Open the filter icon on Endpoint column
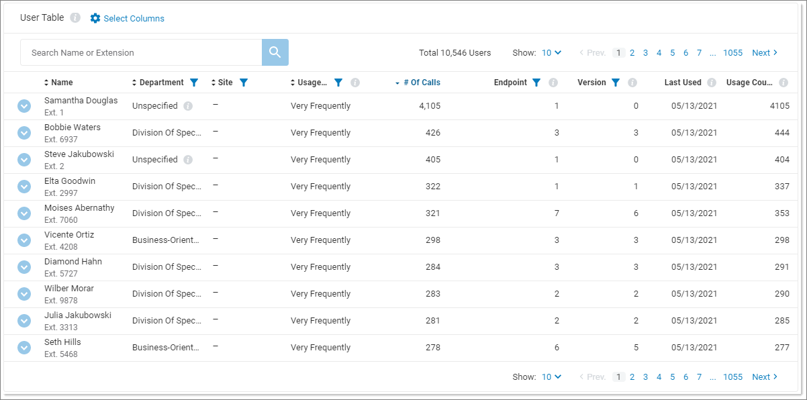The image size is (807, 400). (x=536, y=82)
